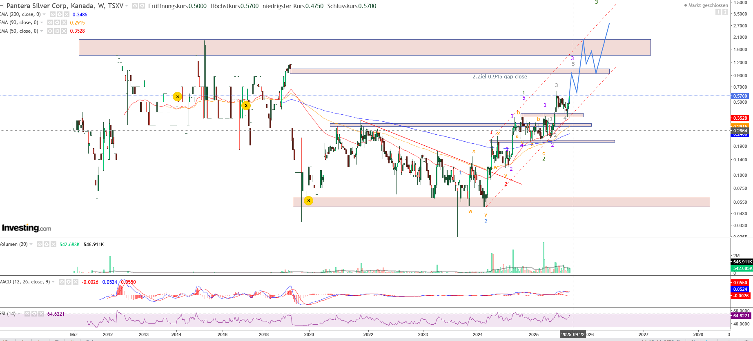Click the maximize pane arrows icon
This screenshot has height=341, width=753.
[725, 12]
